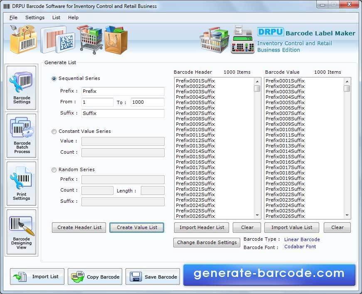Click Barcode Value list scroll down arrow
The width and height of the screenshot is (362, 294).
click(347, 215)
